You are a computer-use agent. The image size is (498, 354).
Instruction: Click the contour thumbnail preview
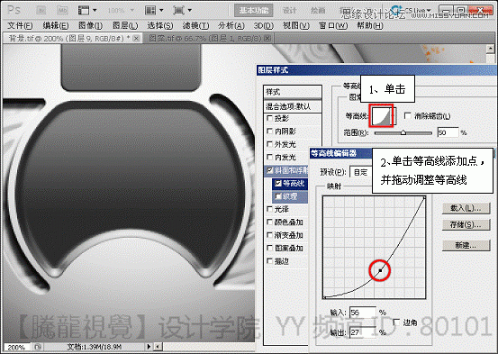pos(381,115)
